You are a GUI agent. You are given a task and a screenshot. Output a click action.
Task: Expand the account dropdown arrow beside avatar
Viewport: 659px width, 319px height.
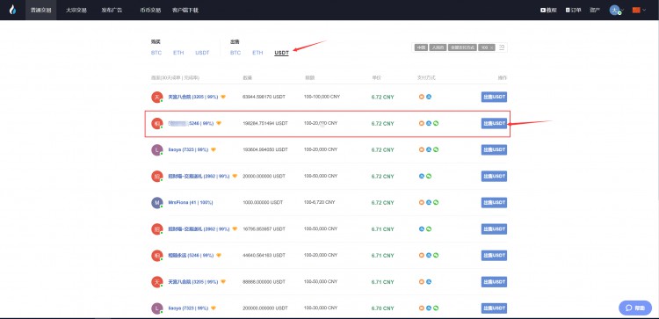[x=623, y=10]
